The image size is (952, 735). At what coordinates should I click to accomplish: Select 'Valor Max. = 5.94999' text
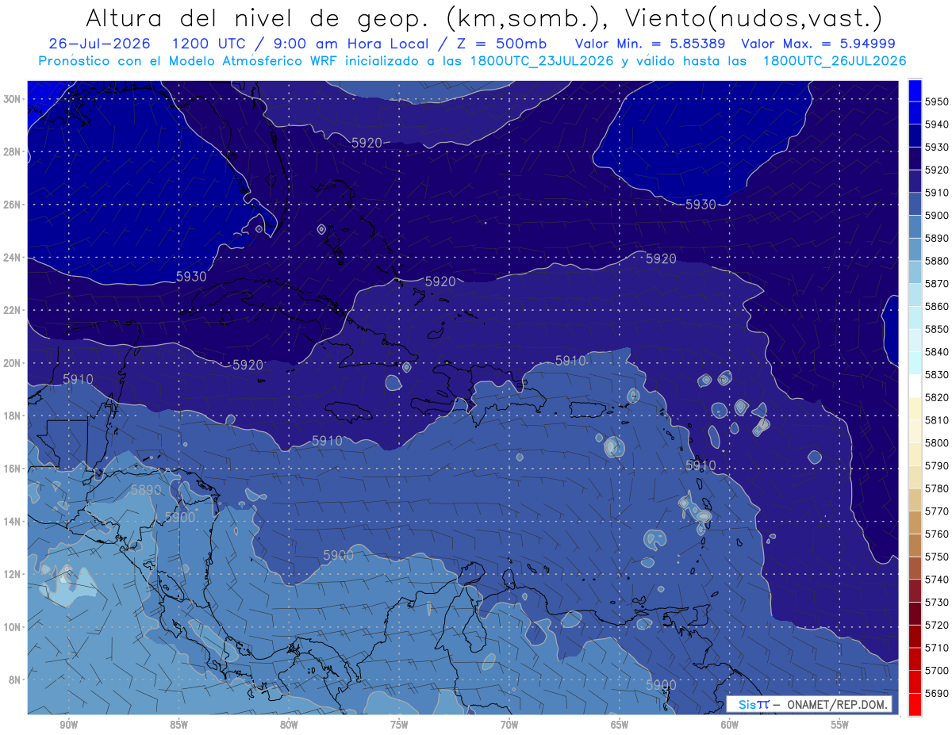point(818,44)
